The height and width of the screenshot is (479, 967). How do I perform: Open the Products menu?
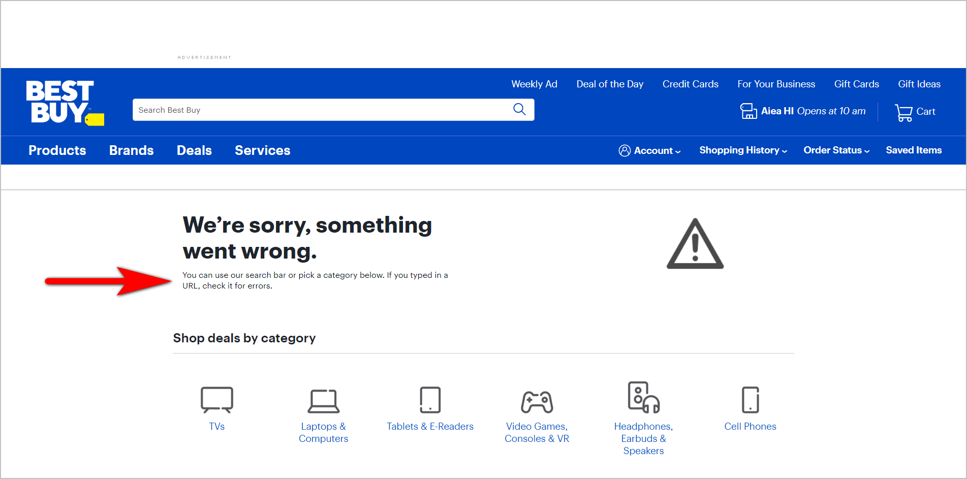click(x=57, y=150)
